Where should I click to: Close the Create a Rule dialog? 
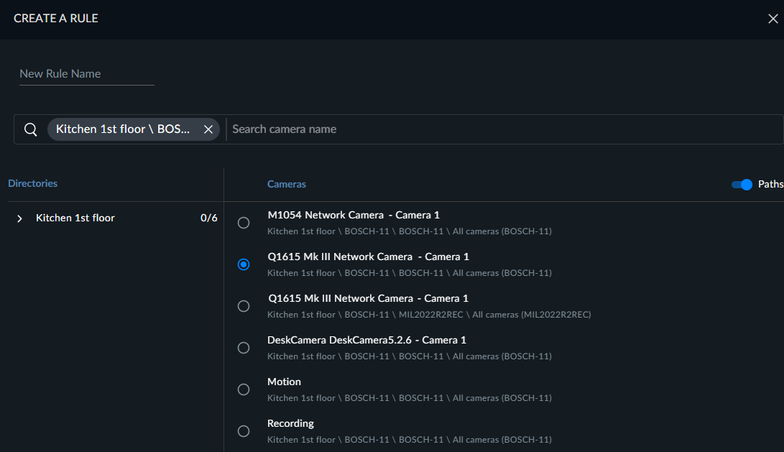pyautogui.click(x=773, y=19)
